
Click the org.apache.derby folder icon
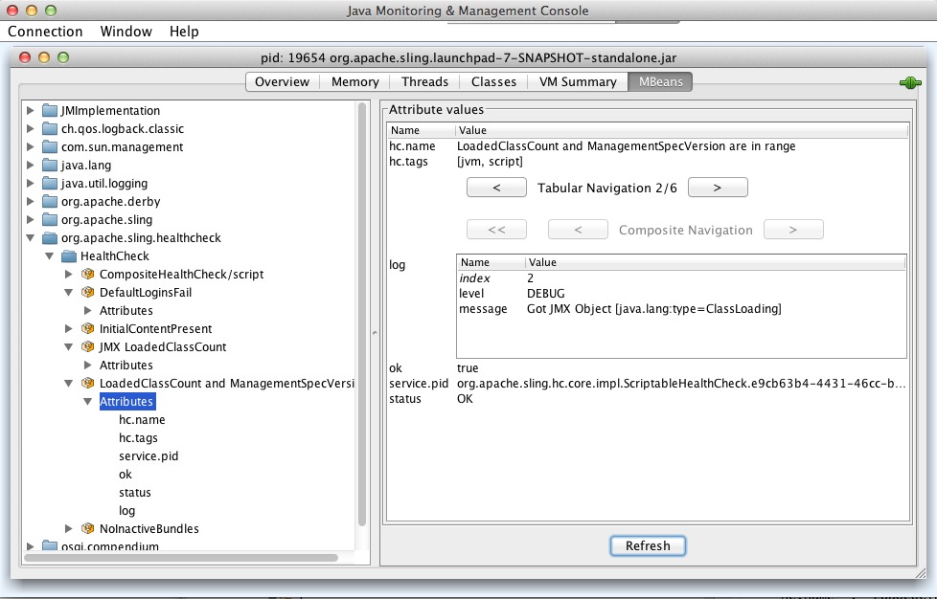pos(50,202)
